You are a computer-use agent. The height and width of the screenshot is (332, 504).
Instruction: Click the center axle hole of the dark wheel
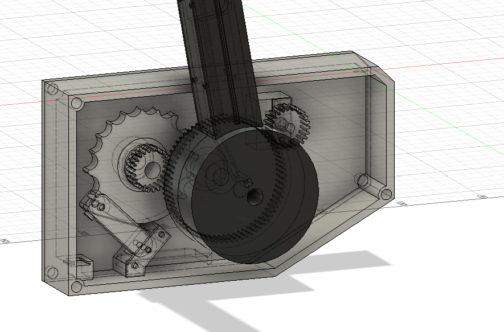[x=255, y=196]
